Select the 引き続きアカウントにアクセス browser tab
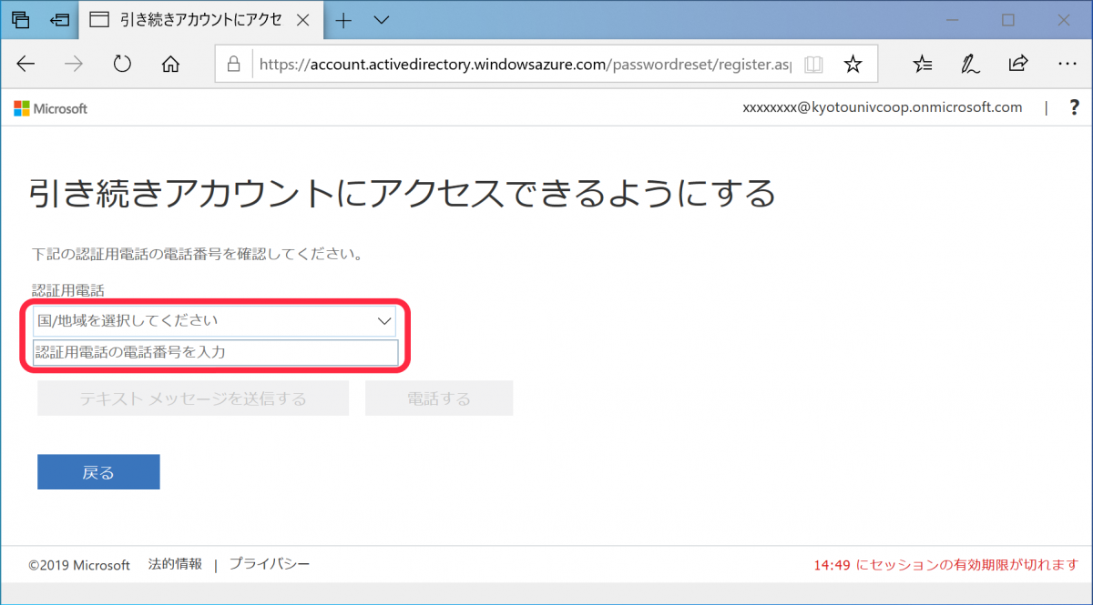This screenshot has width=1093, height=605. [200, 19]
